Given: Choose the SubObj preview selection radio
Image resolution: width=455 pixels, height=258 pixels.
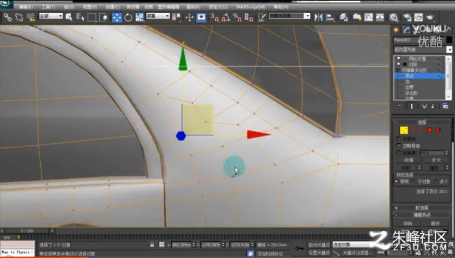Looking at the screenshot, I should pyautogui.click(x=414, y=182).
